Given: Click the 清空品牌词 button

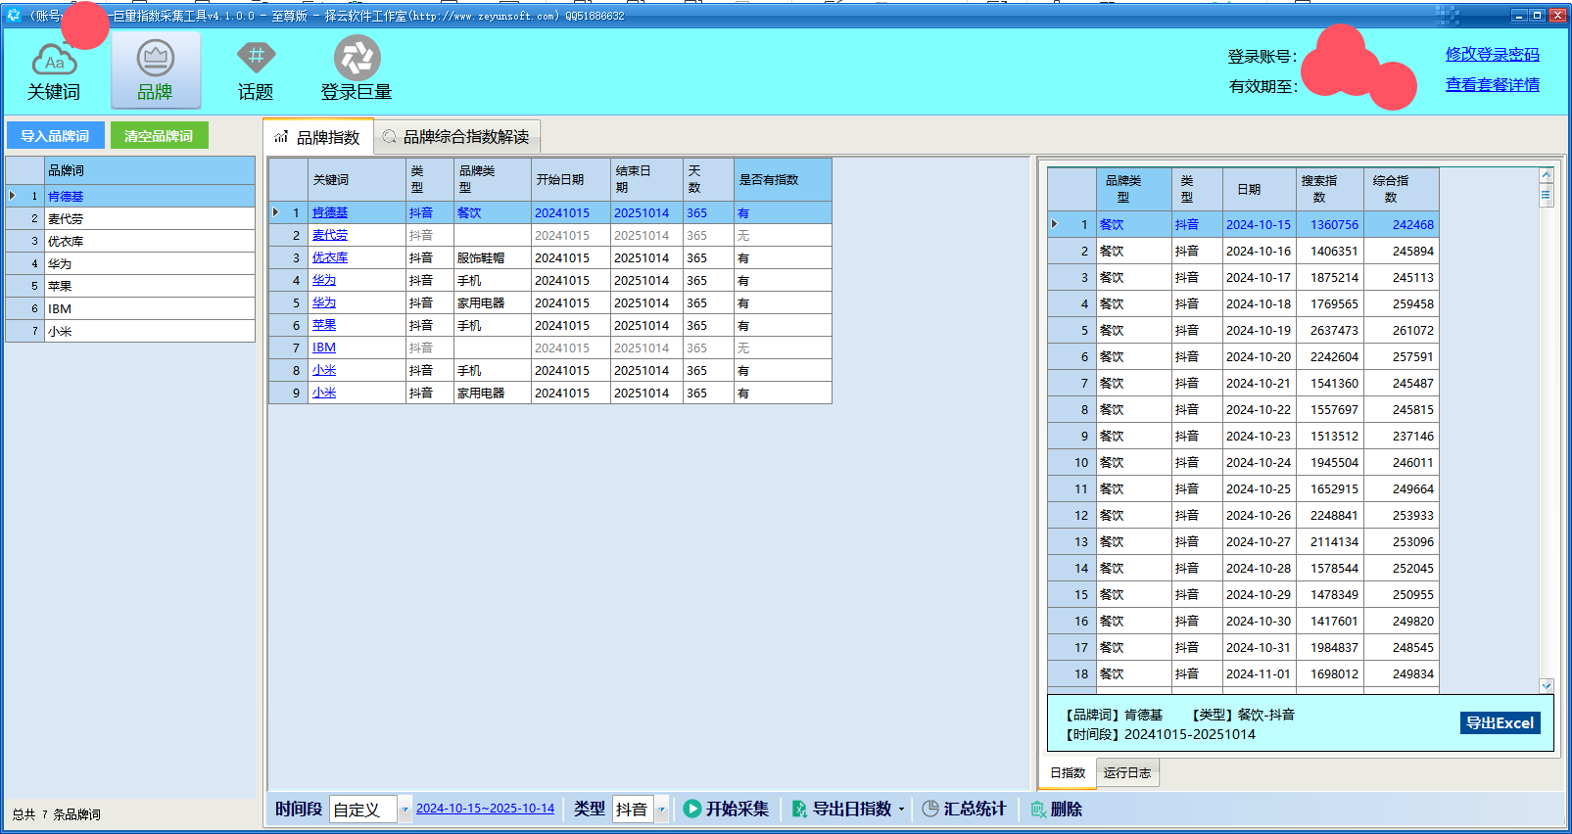Looking at the screenshot, I should [x=159, y=136].
